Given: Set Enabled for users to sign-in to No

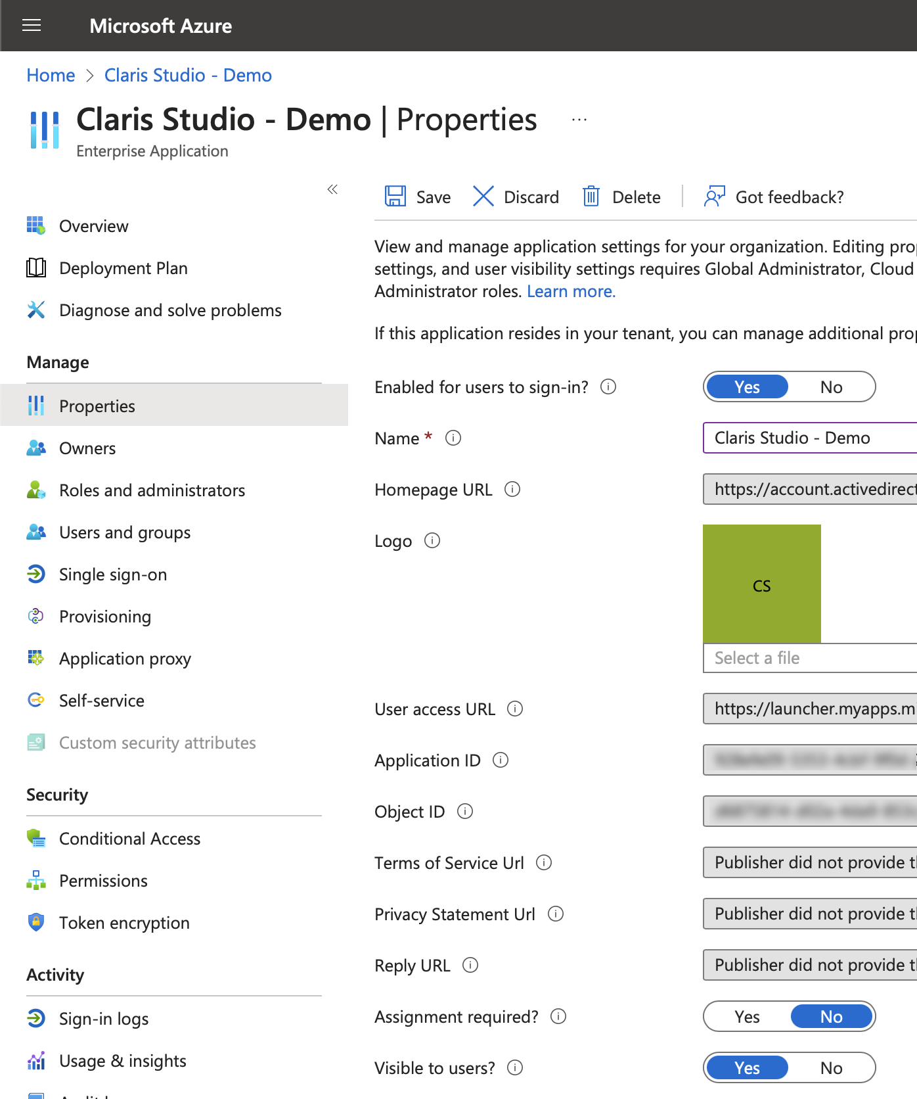Looking at the screenshot, I should click(831, 387).
